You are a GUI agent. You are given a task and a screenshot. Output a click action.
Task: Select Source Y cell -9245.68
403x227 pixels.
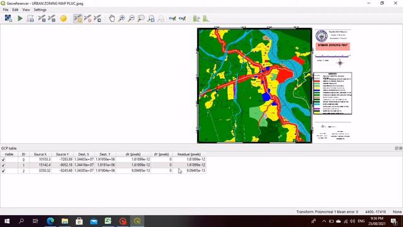62,171
